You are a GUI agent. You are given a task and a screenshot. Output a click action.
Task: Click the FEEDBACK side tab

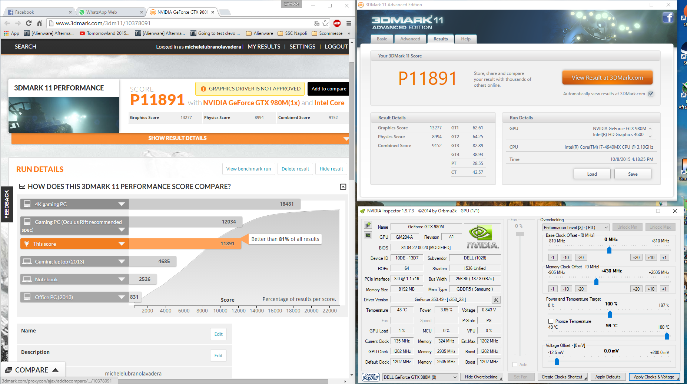(x=7, y=204)
